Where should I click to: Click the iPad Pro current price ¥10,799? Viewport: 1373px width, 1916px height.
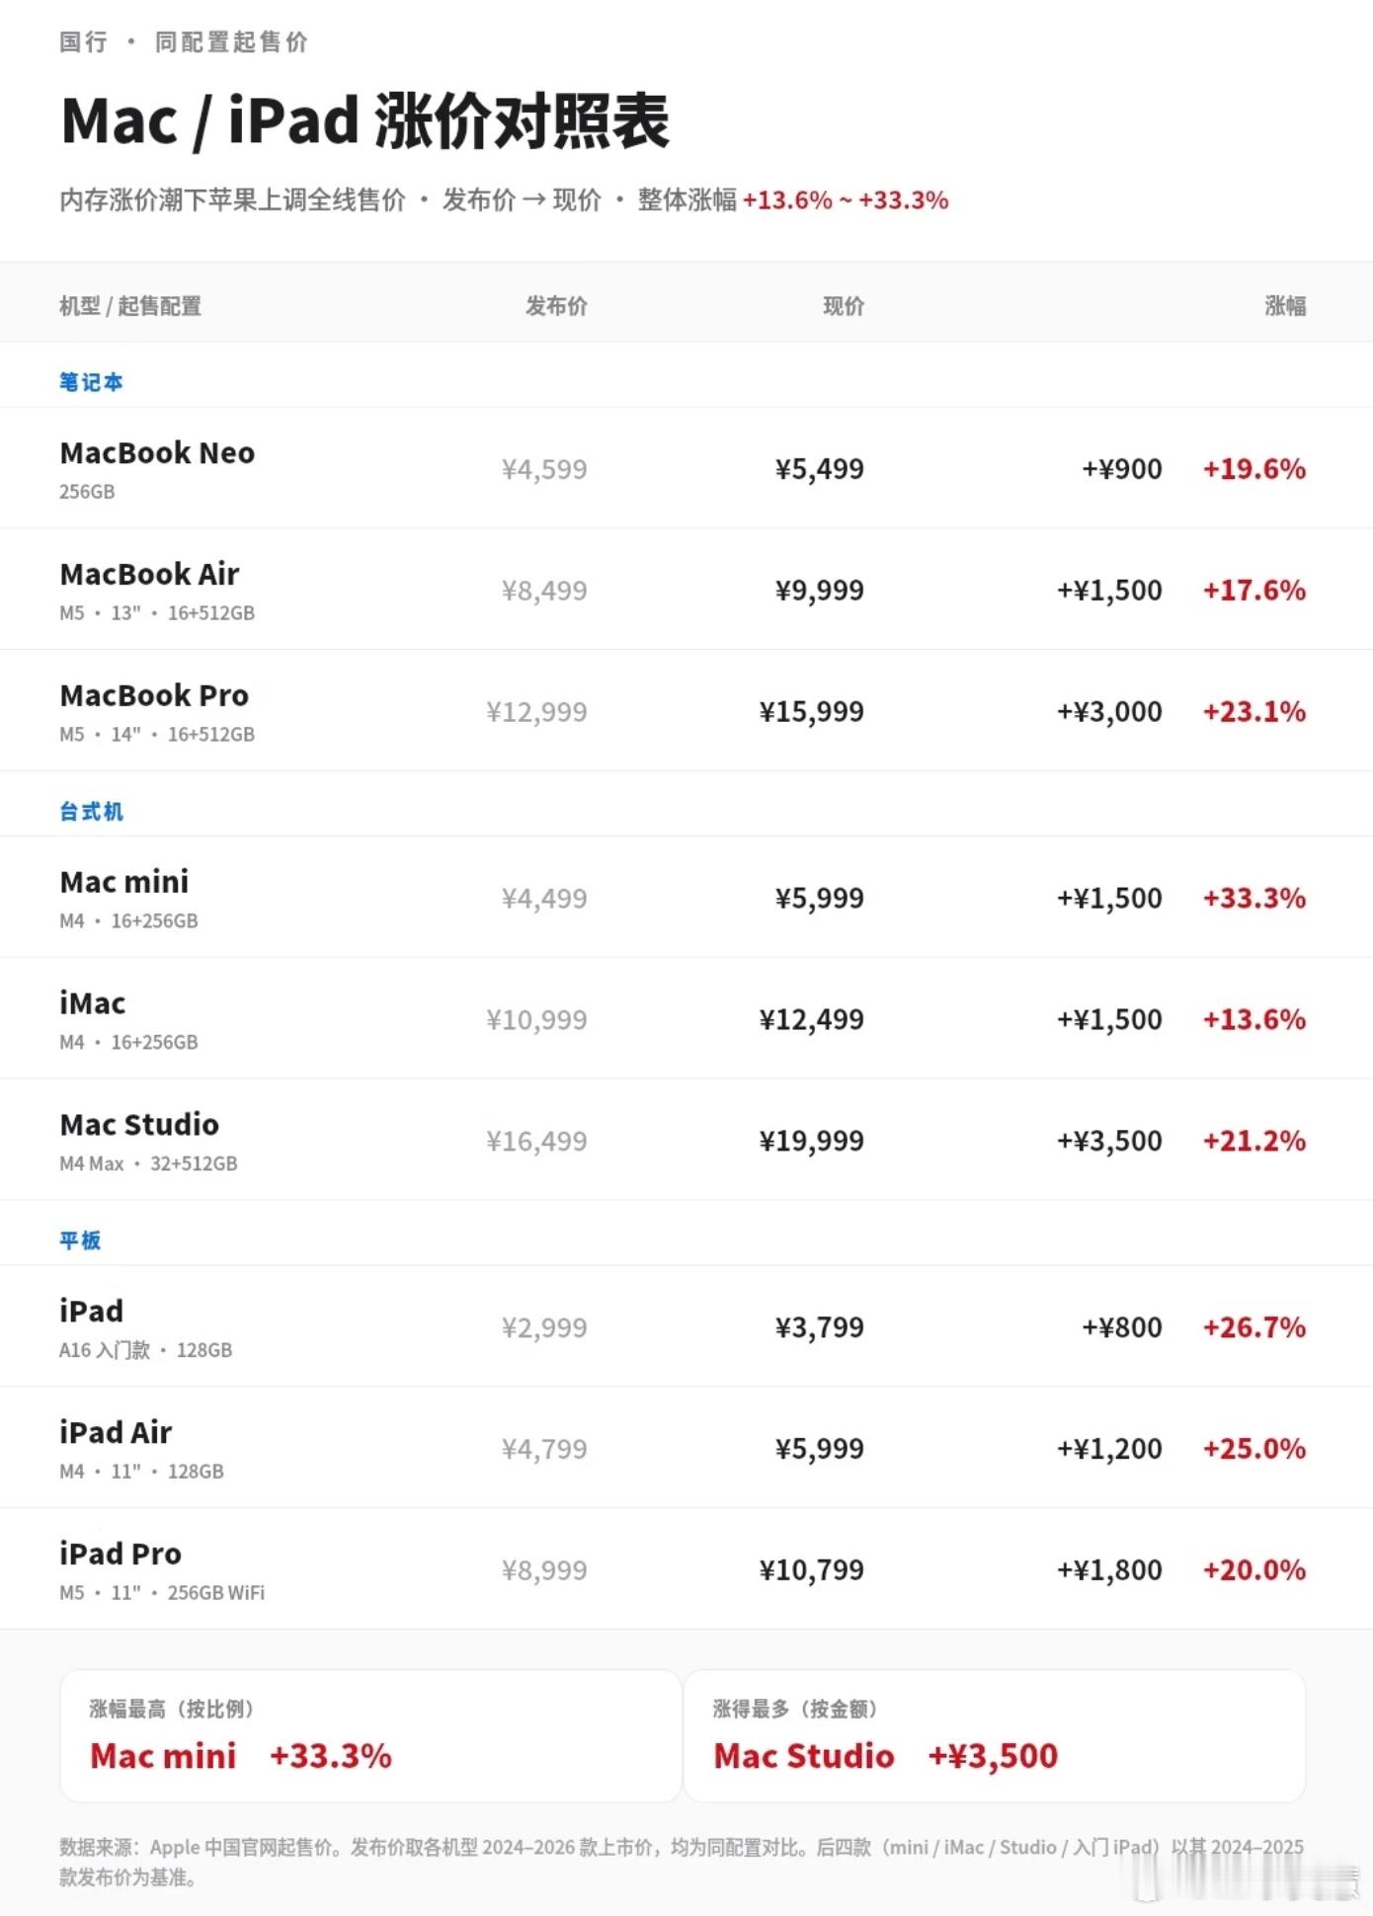[x=811, y=1570]
